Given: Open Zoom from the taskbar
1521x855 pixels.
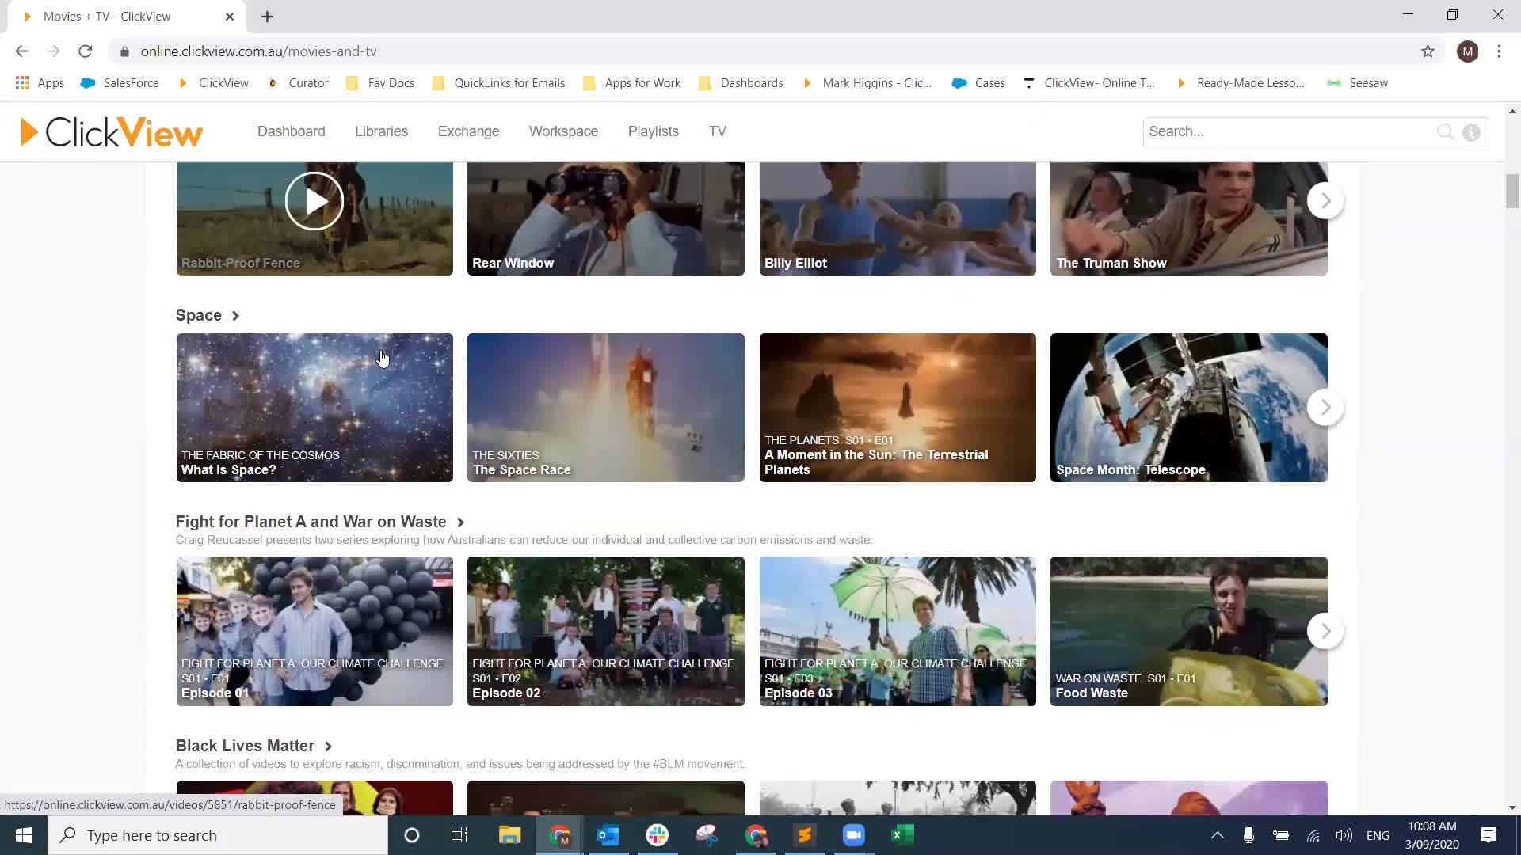Looking at the screenshot, I should click(853, 835).
